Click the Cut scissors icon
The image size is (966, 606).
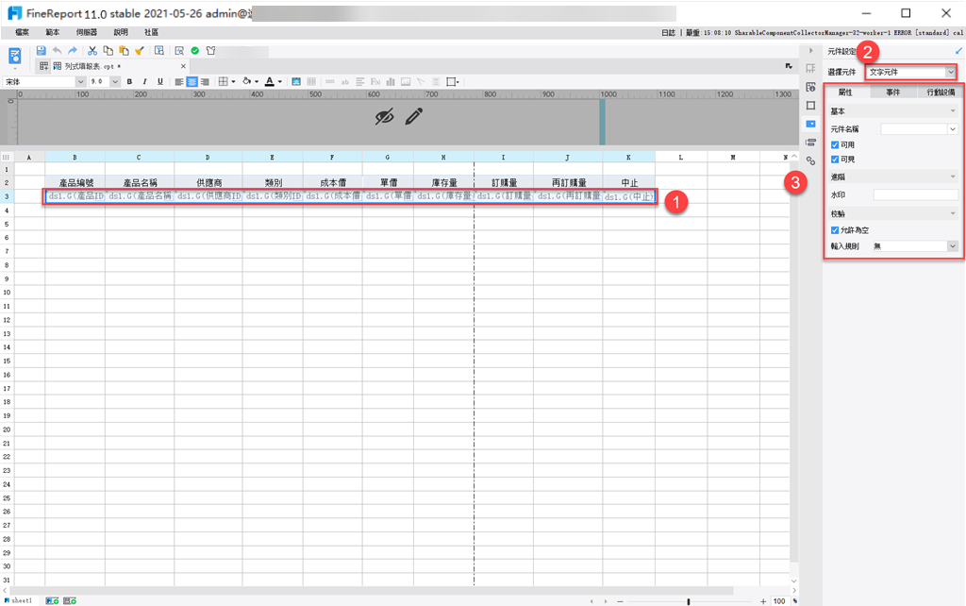92,51
